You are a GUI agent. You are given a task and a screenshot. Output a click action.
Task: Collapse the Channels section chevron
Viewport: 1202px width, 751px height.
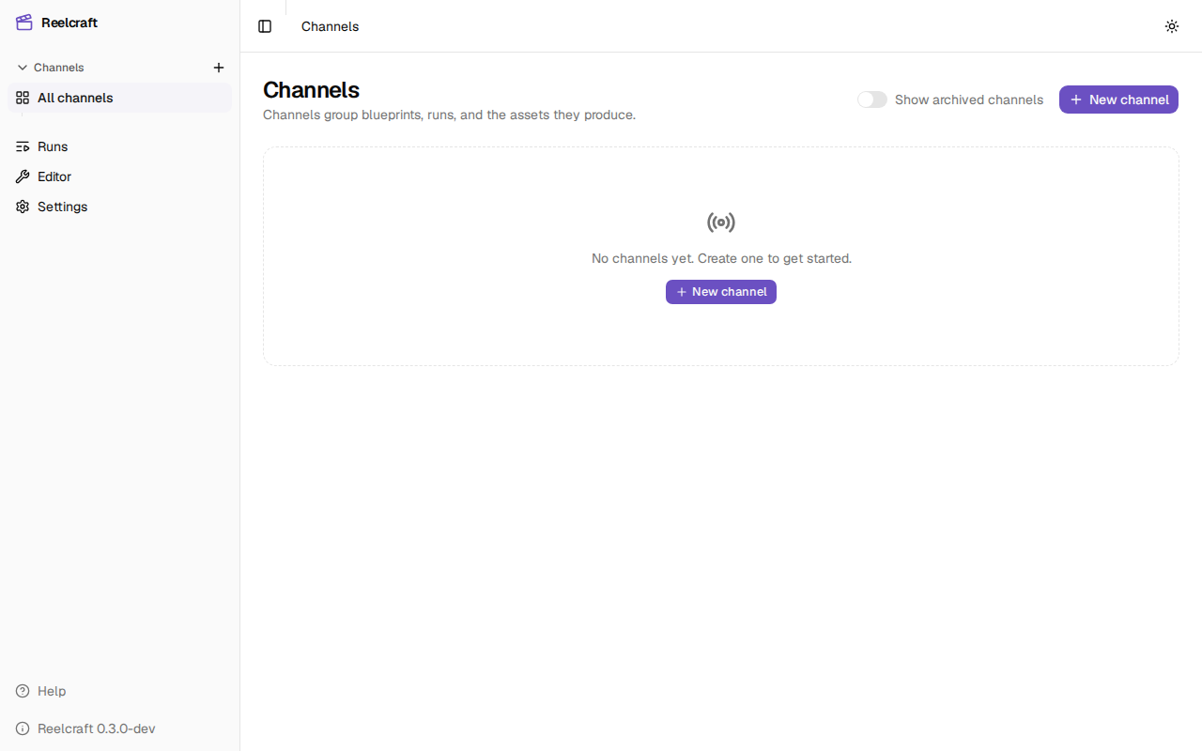point(23,68)
